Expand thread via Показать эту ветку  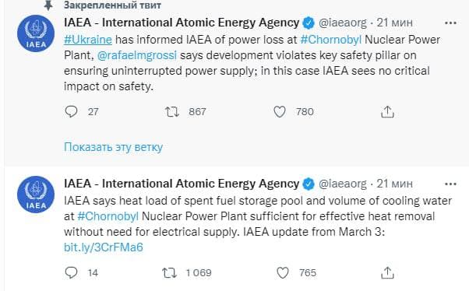(114, 147)
